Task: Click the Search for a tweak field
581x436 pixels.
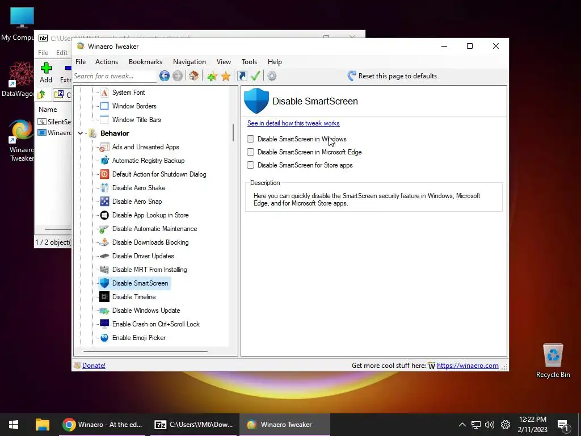Action: tap(115, 76)
